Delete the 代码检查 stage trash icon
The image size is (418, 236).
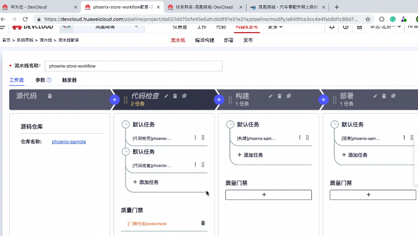(175, 96)
